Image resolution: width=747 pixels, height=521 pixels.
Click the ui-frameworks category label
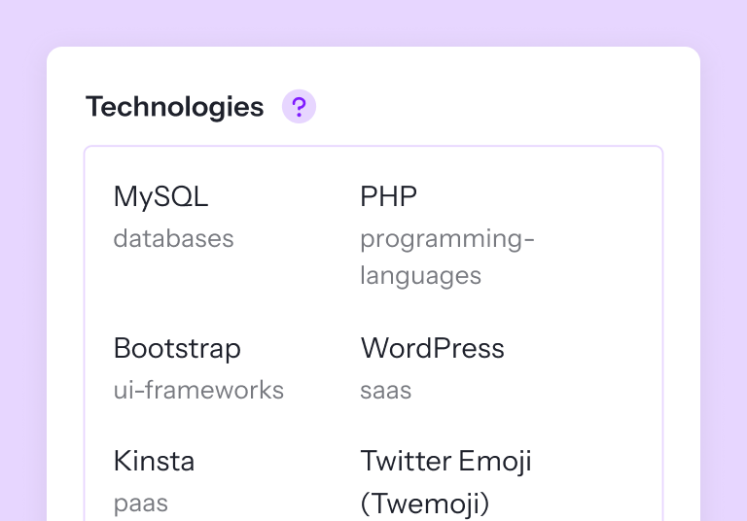click(198, 391)
